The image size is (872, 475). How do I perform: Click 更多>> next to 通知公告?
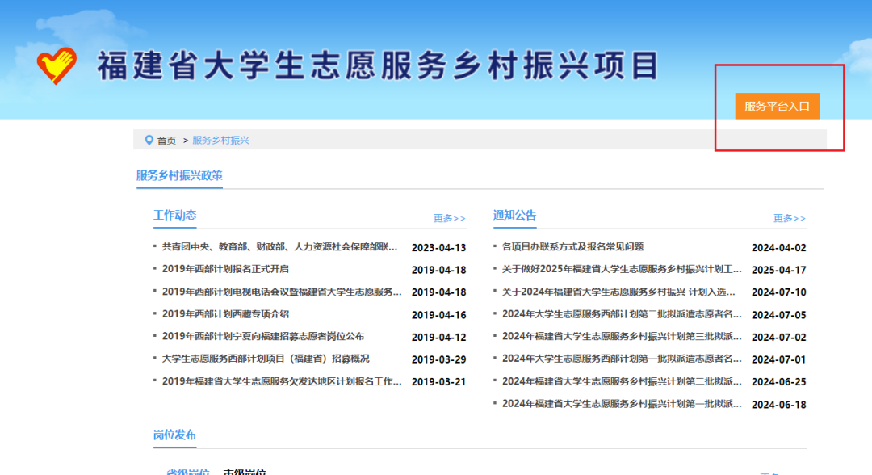click(x=791, y=218)
